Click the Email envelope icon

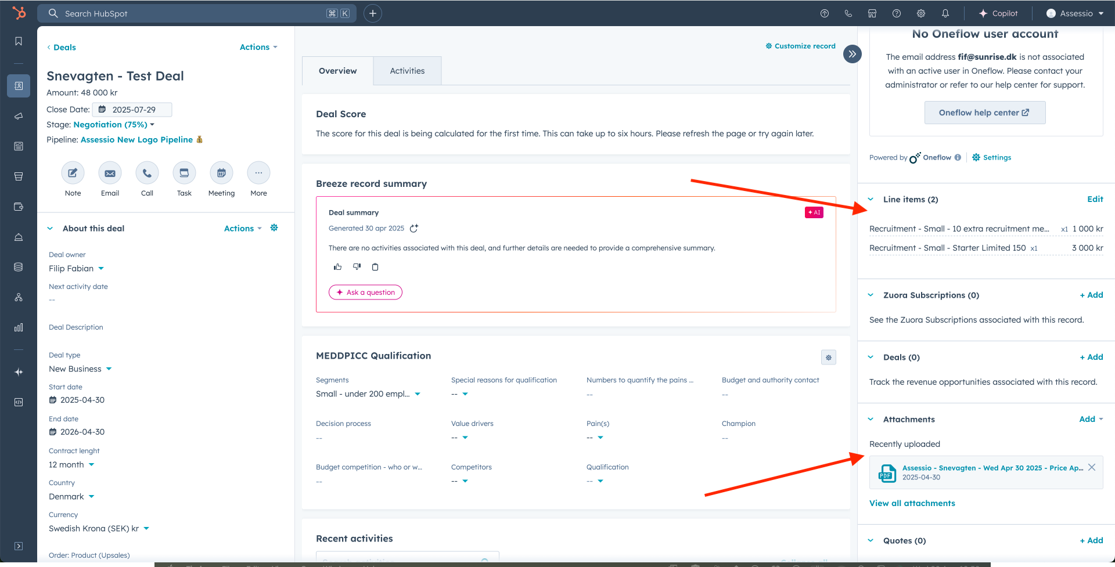click(110, 173)
